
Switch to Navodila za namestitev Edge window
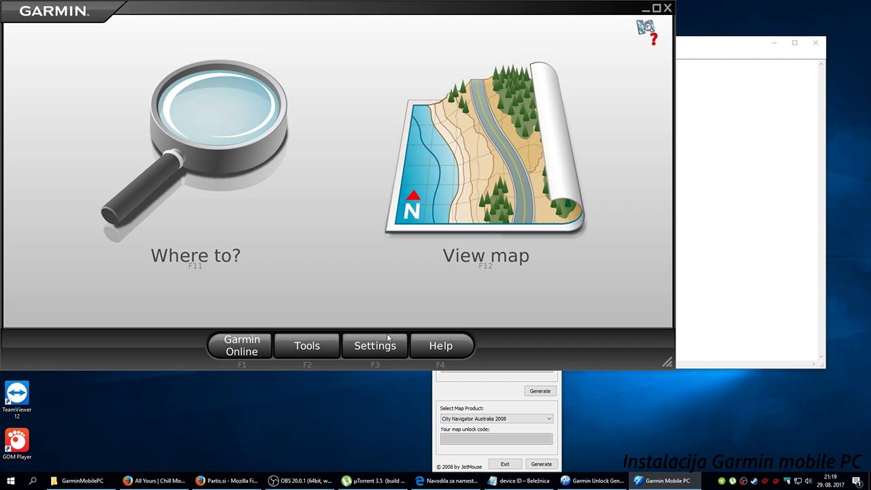[446, 480]
